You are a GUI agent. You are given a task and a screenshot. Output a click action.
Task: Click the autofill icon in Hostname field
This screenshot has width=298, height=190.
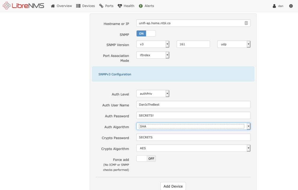coord(246,23)
